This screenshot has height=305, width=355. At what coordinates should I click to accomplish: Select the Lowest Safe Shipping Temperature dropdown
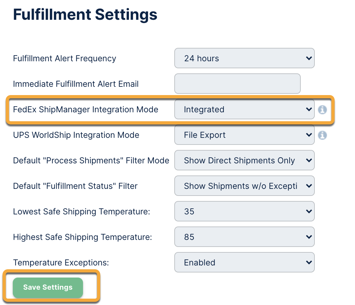pyautogui.click(x=244, y=212)
